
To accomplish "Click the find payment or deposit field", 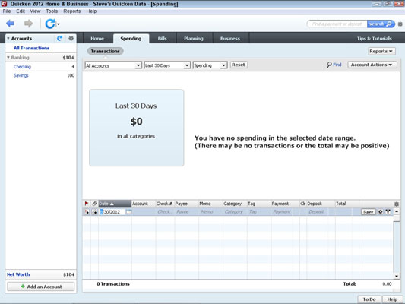I will pos(337,24).
